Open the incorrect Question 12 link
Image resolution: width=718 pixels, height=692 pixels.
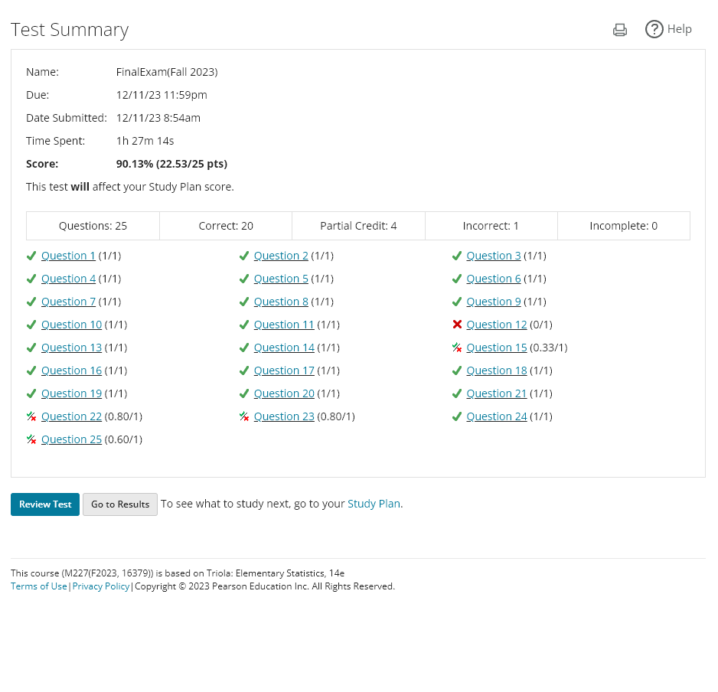pos(496,325)
